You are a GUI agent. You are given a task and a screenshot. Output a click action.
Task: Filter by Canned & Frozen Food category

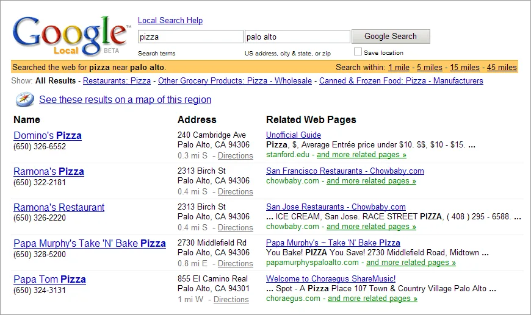(x=401, y=81)
